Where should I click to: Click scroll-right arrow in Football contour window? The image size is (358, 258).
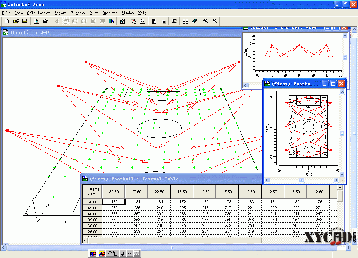coord(336,180)
